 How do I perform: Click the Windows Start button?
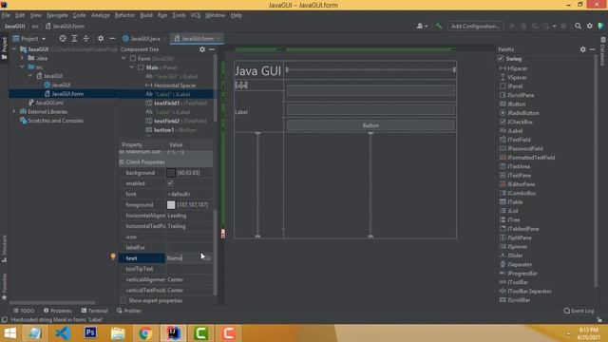click(x=9, y=333)
